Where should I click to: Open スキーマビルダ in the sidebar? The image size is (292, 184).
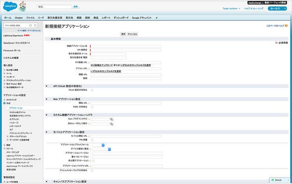pos(13,152)
